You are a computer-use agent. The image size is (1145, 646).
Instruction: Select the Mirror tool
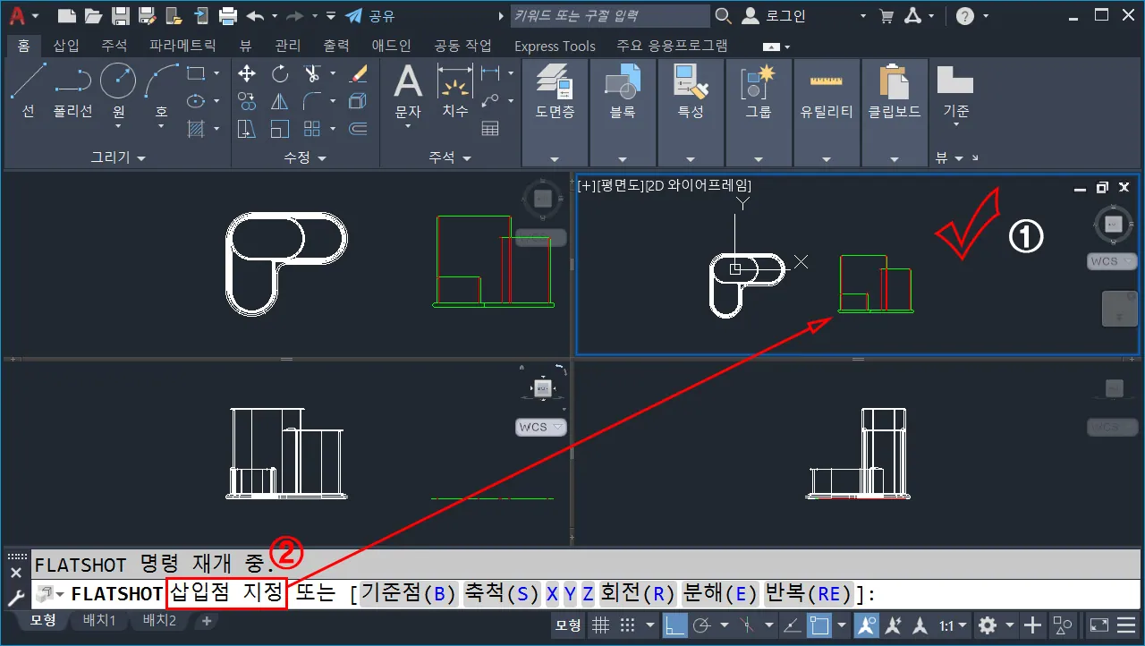pyautogui.click(x=280, y=101)
